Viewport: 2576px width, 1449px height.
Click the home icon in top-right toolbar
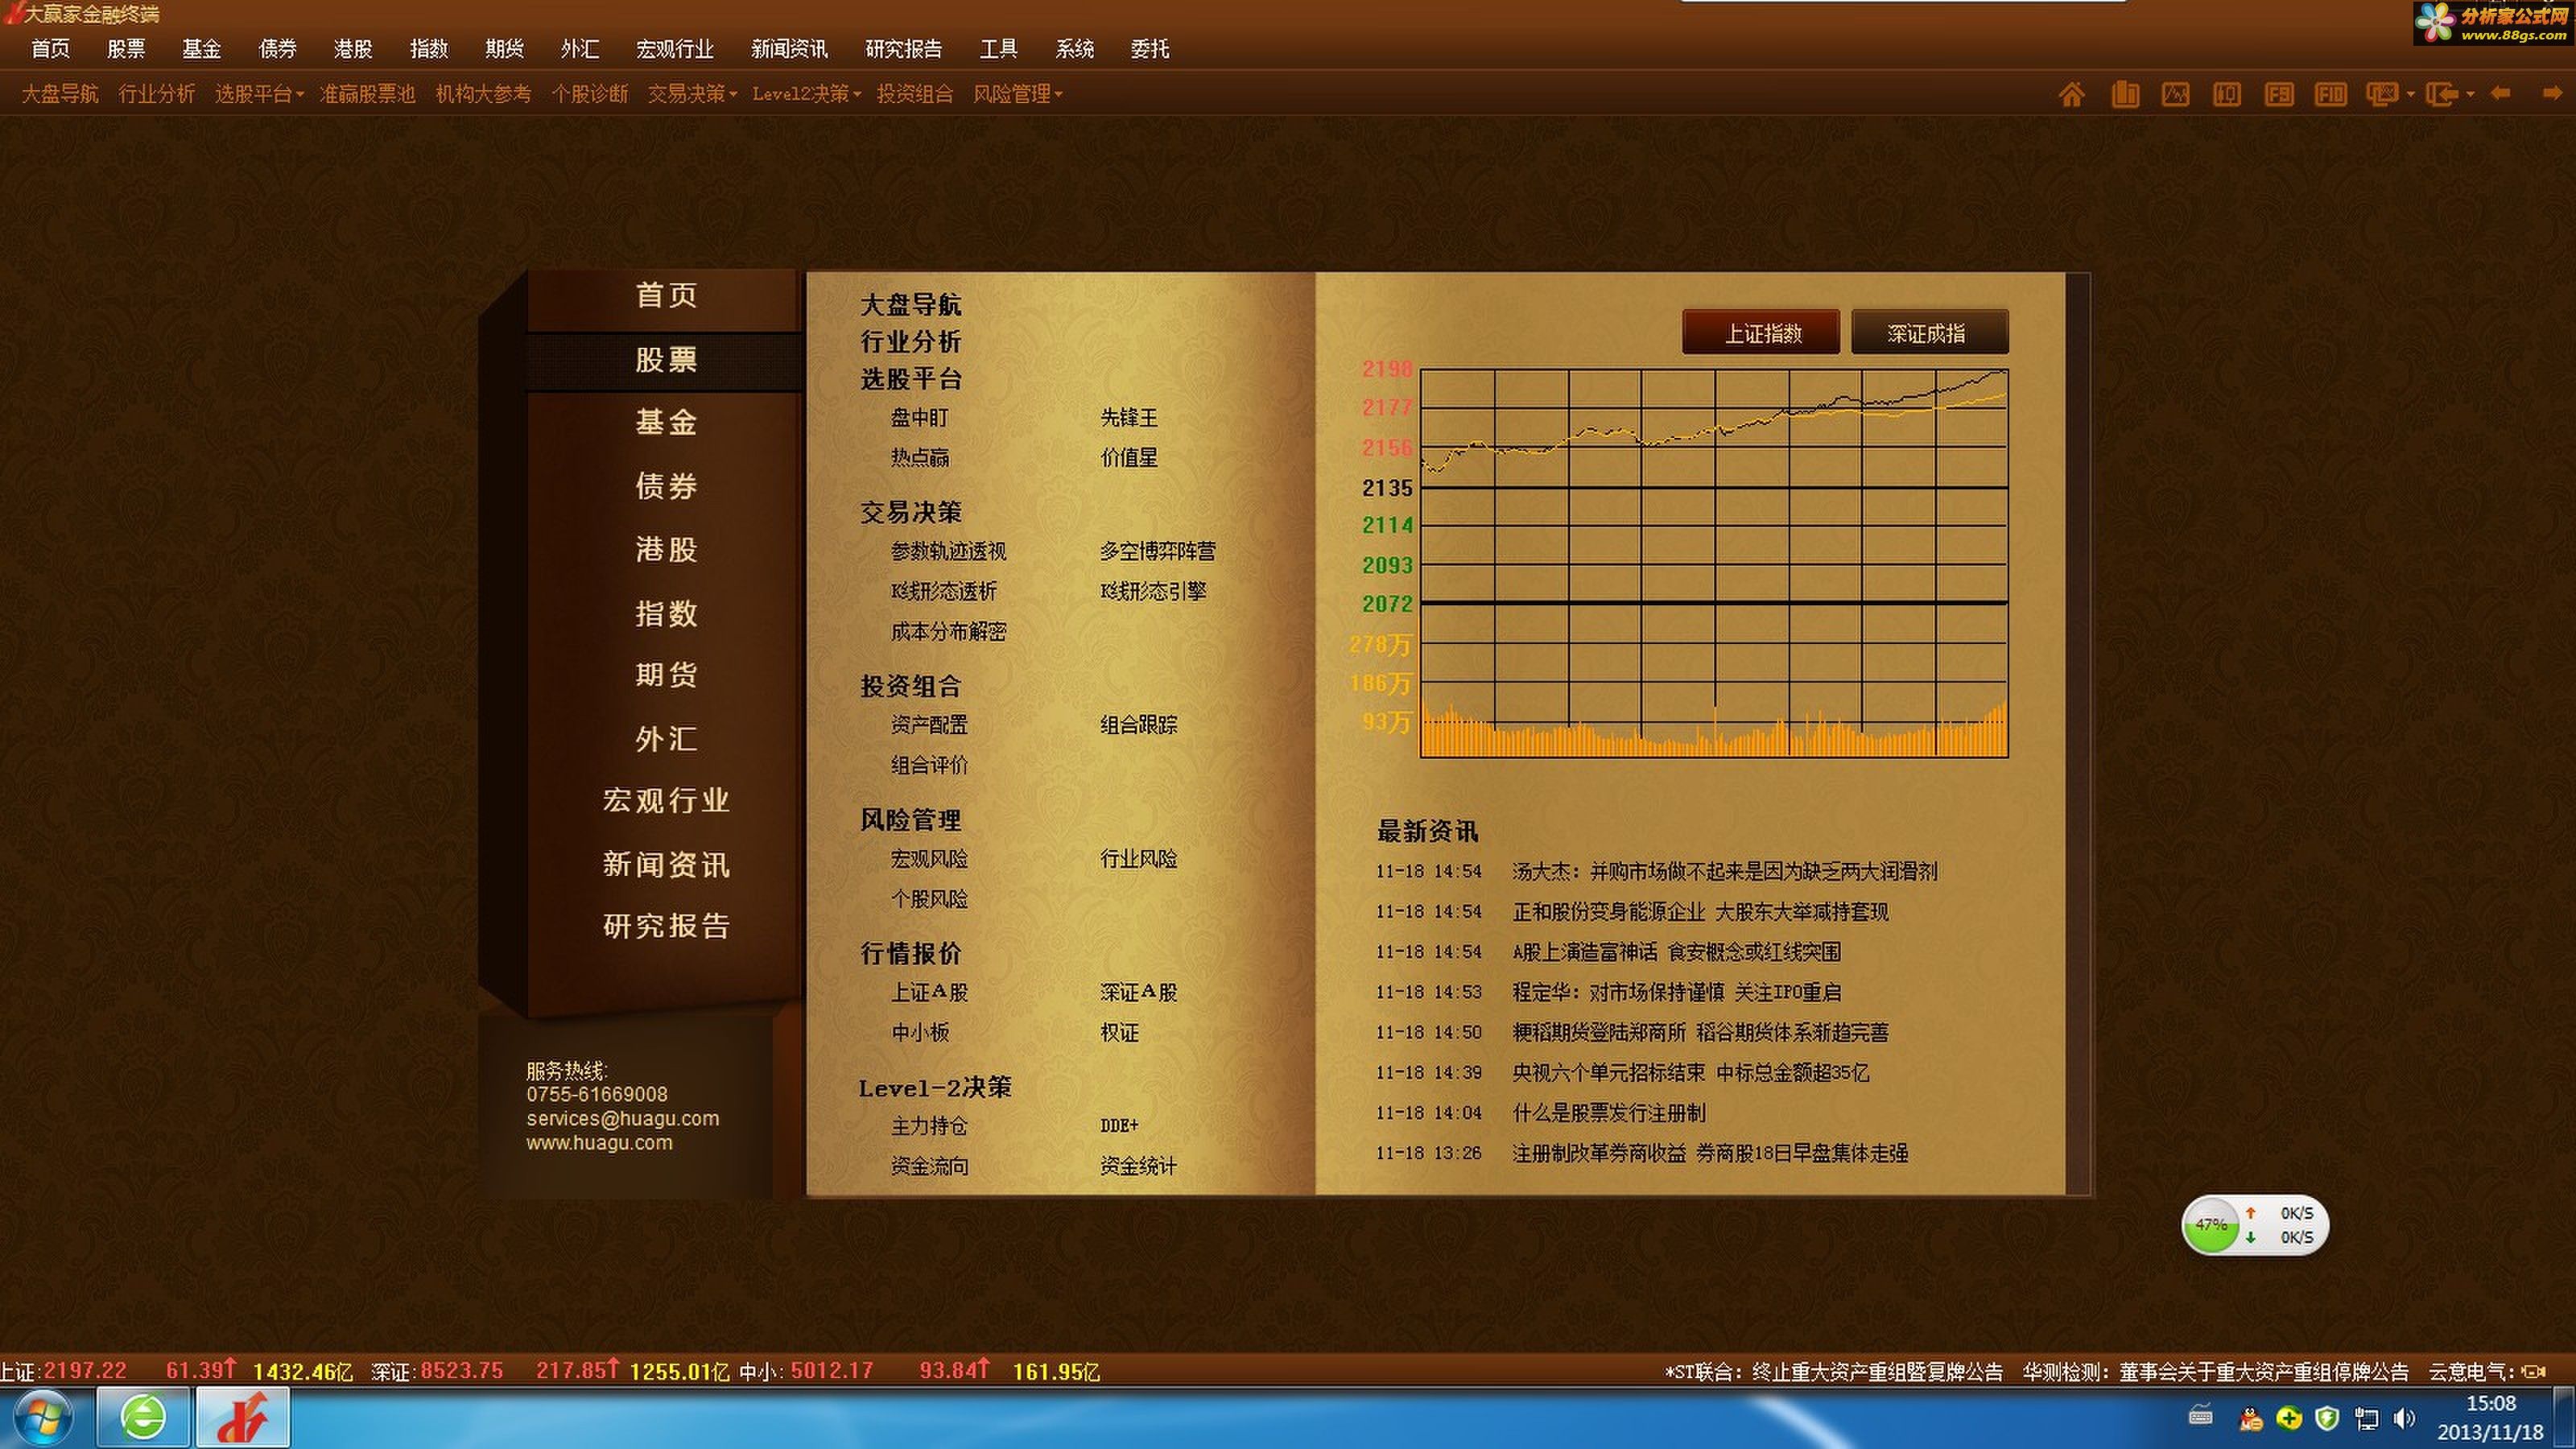tap(2072, 94)
